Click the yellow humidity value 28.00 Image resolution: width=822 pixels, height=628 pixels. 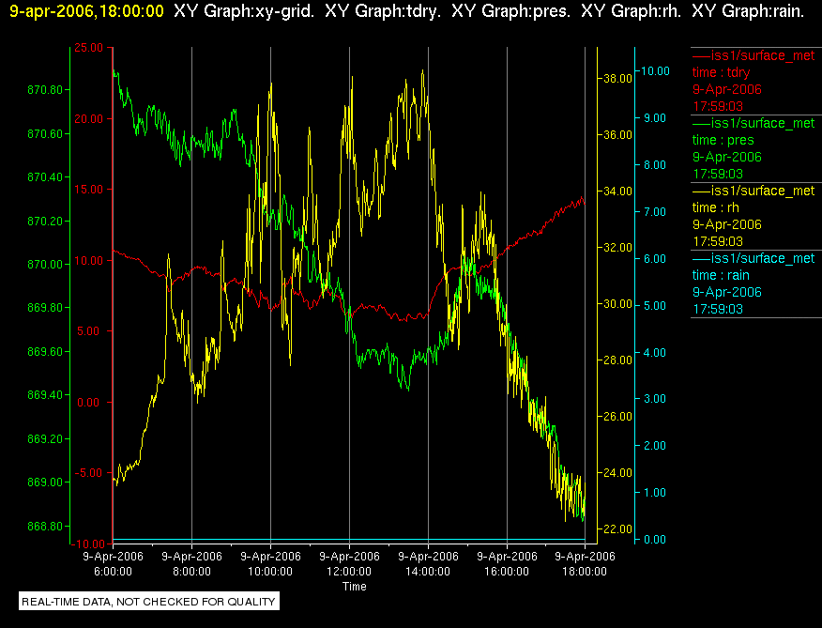[x=618, y=360]
